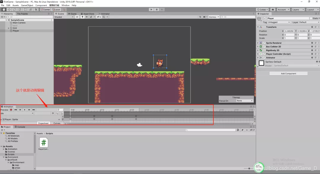Open the Layers dropdown

298,9
